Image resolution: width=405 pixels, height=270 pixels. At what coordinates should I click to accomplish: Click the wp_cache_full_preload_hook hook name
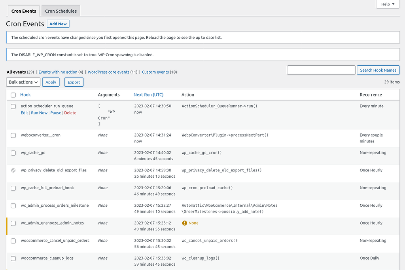[x=47, y=188]
